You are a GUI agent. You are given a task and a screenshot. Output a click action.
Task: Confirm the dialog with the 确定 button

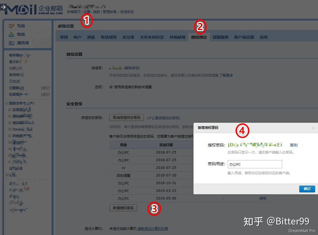307,189
